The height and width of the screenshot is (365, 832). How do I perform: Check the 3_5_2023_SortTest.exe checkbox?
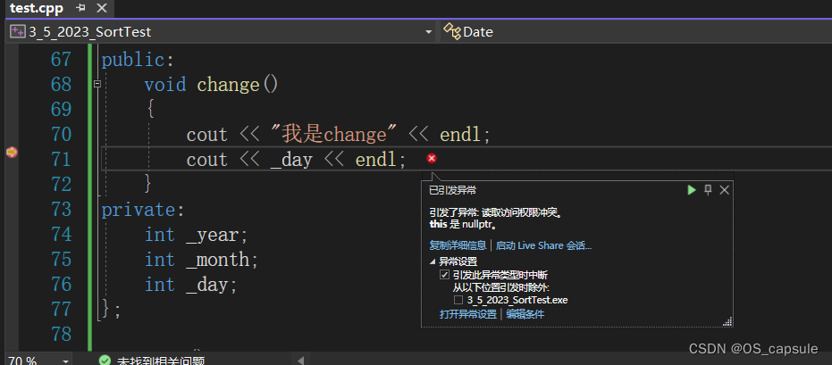(458, 300)
